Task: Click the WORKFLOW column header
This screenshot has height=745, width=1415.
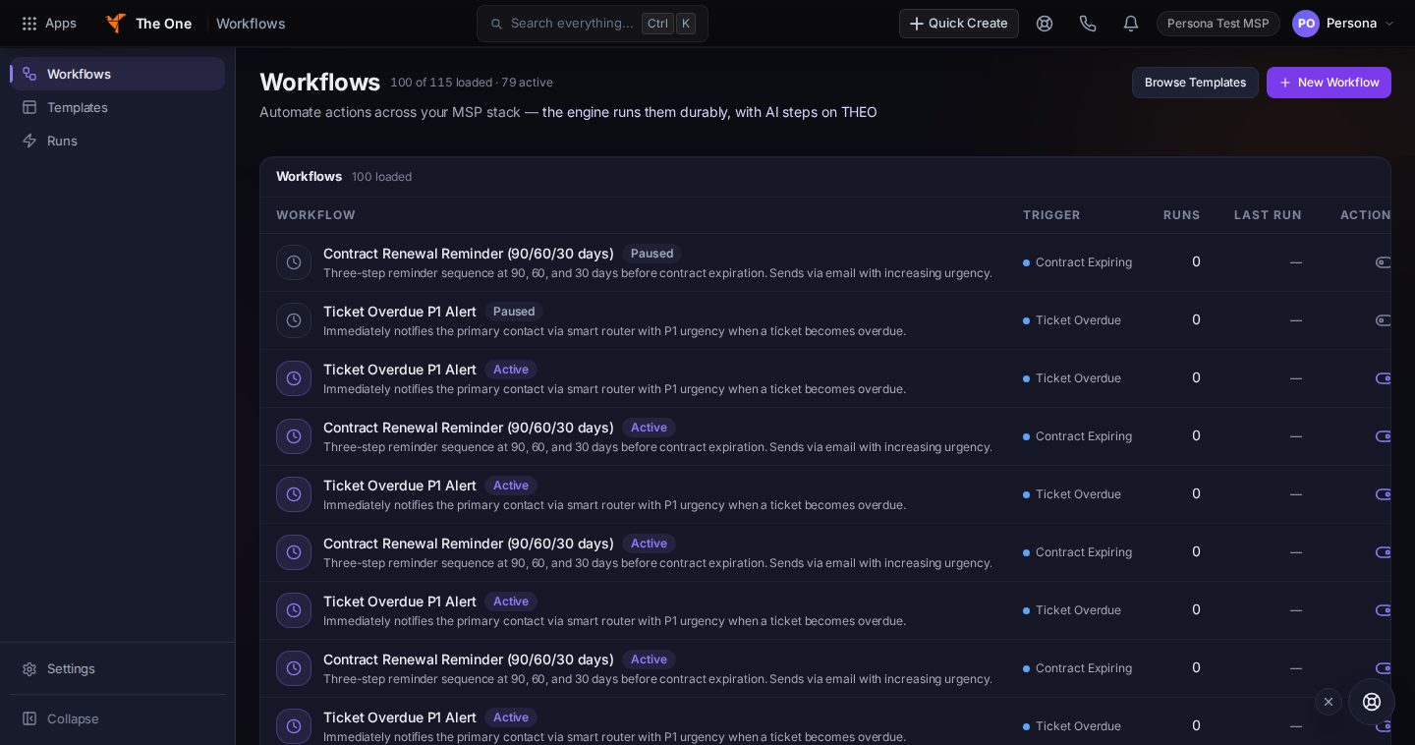Action: pos(315,215)
